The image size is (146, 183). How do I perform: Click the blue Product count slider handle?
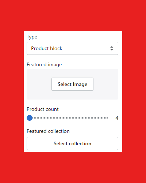pos(30,118)
